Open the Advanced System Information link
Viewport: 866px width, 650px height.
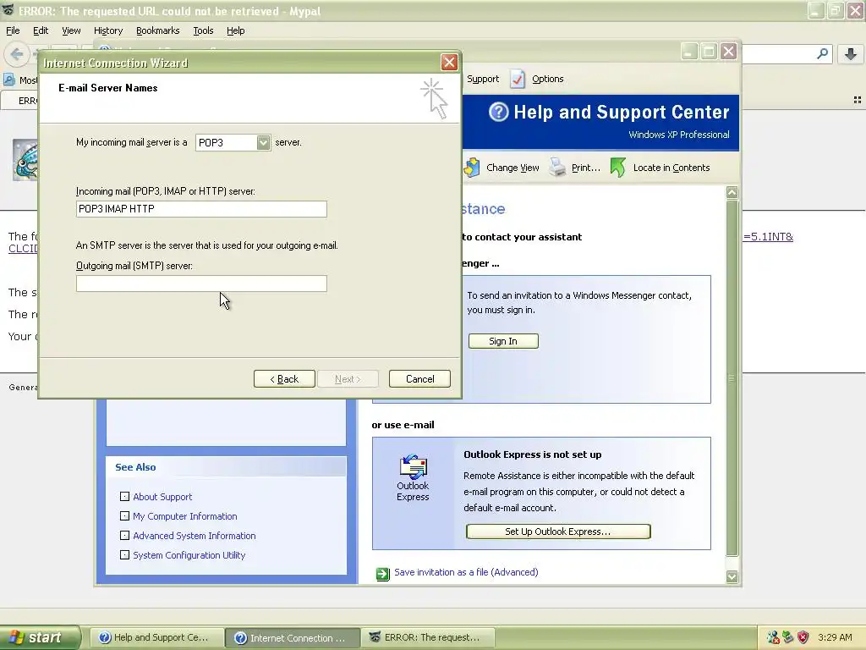click(x=195, y=536)
